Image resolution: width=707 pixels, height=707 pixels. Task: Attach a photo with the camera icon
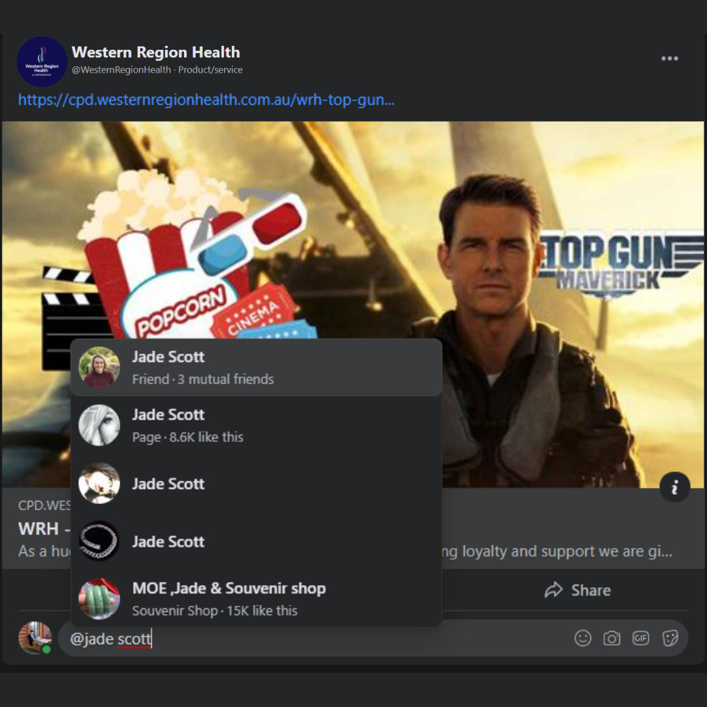pyautogui.click(x=611, y=638)
